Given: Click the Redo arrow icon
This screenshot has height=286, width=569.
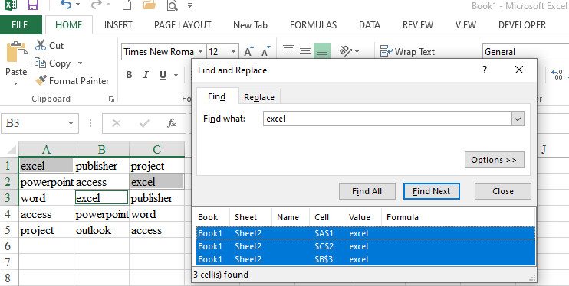Looking at the screenshot, I should point(97,5).
